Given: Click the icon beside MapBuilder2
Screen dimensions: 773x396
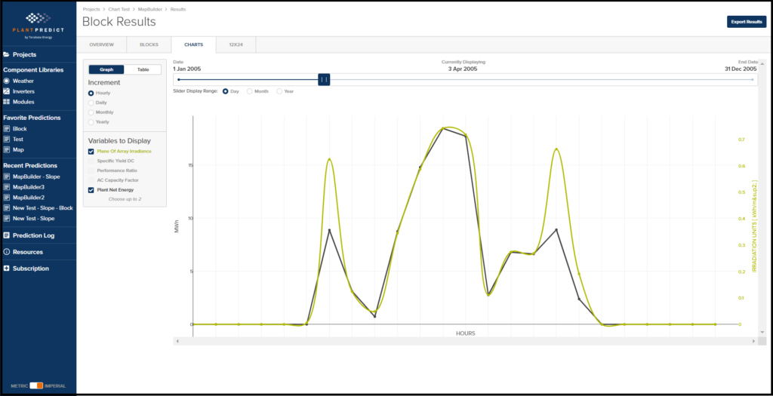Looking at the screenshot, I should pyautogui.click(x=6, y=198).
